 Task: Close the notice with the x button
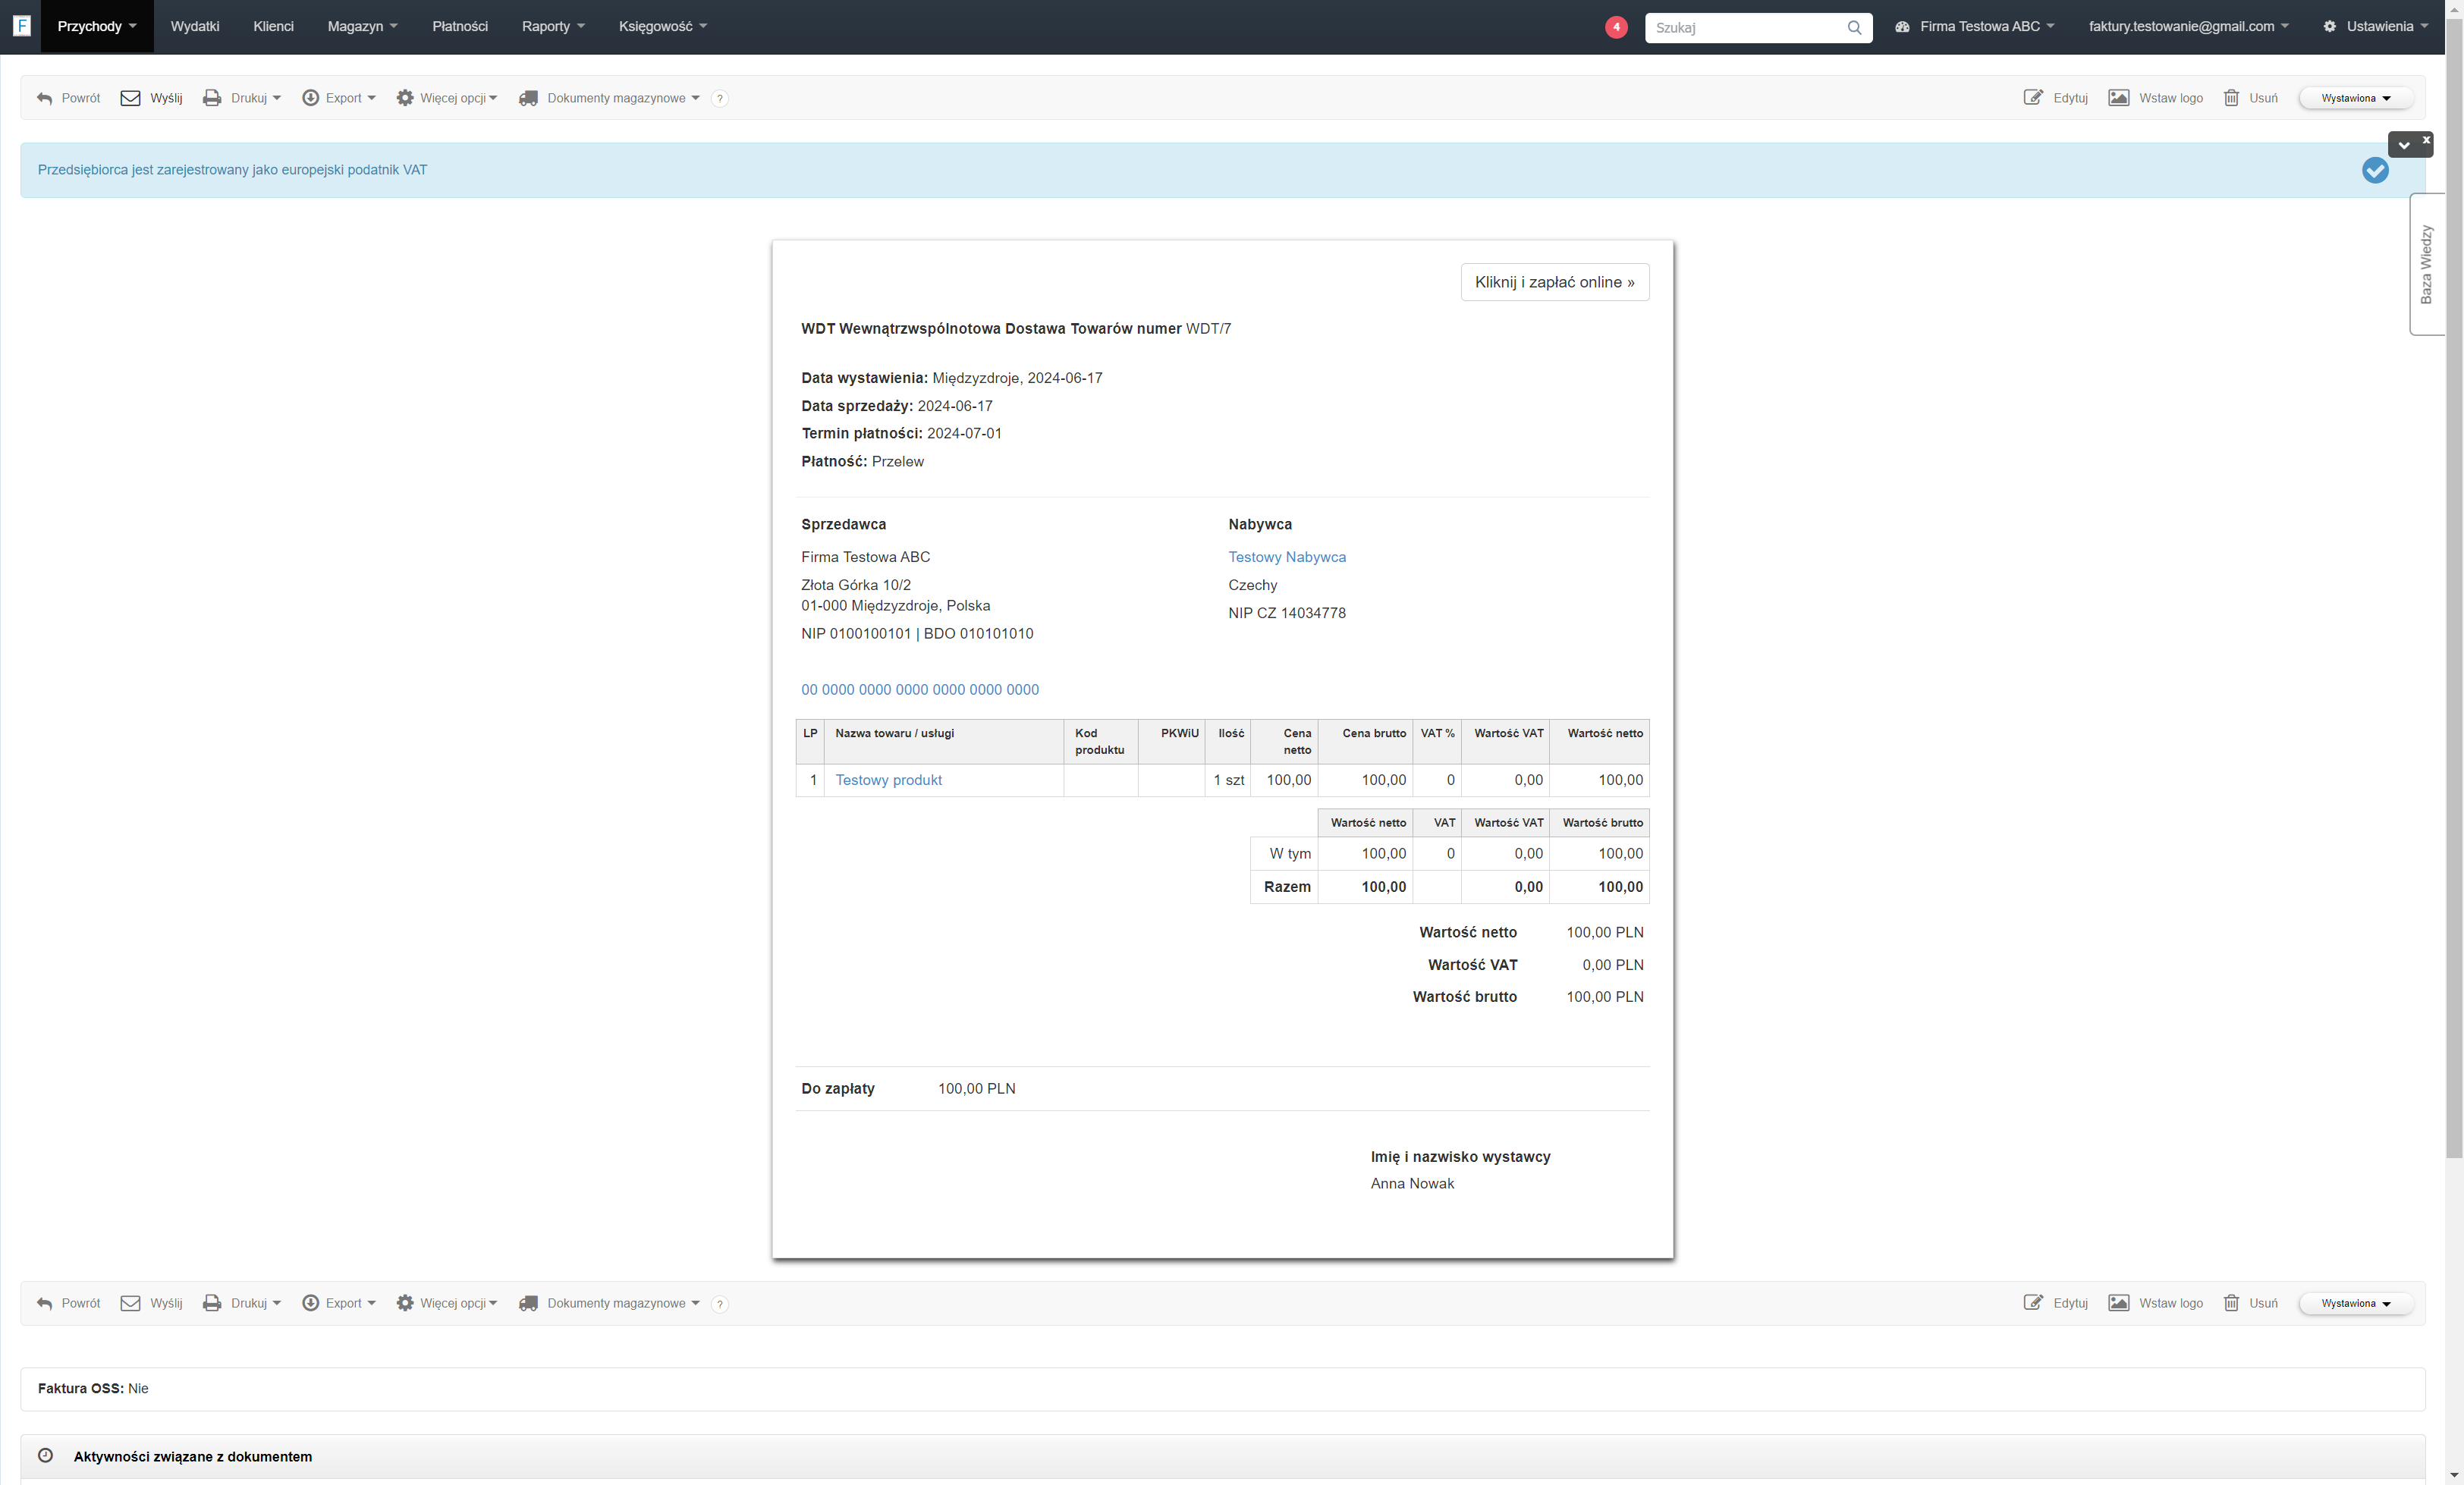point(2426,140)
